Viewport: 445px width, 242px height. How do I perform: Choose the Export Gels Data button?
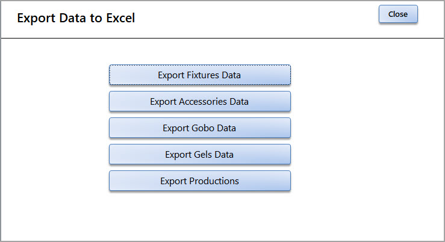tap(200, 154)
